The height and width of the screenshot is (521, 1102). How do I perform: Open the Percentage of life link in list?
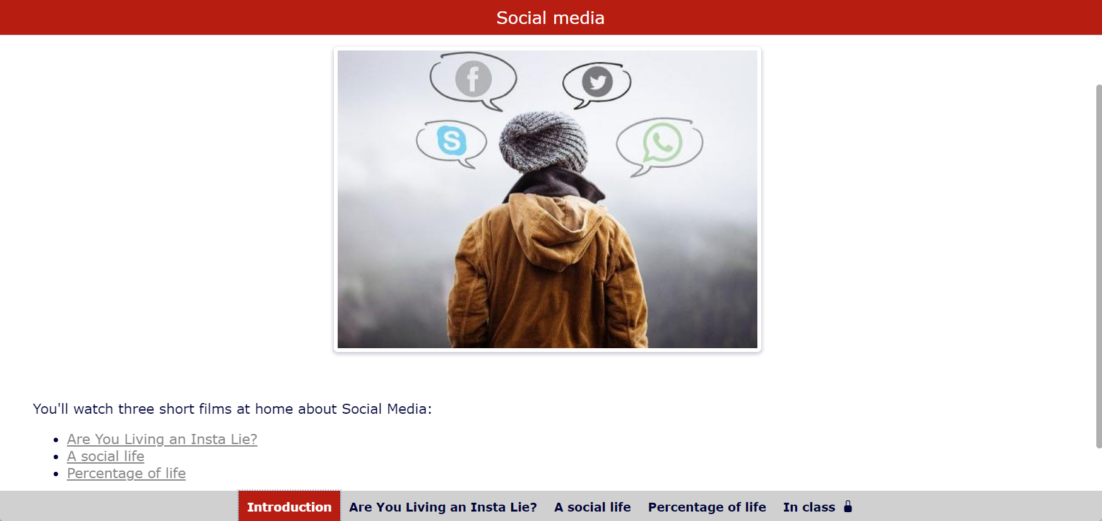click(x=126, y=473)
